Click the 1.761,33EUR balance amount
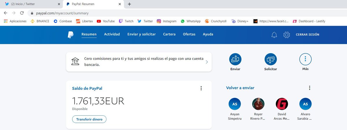 point(98,101)
